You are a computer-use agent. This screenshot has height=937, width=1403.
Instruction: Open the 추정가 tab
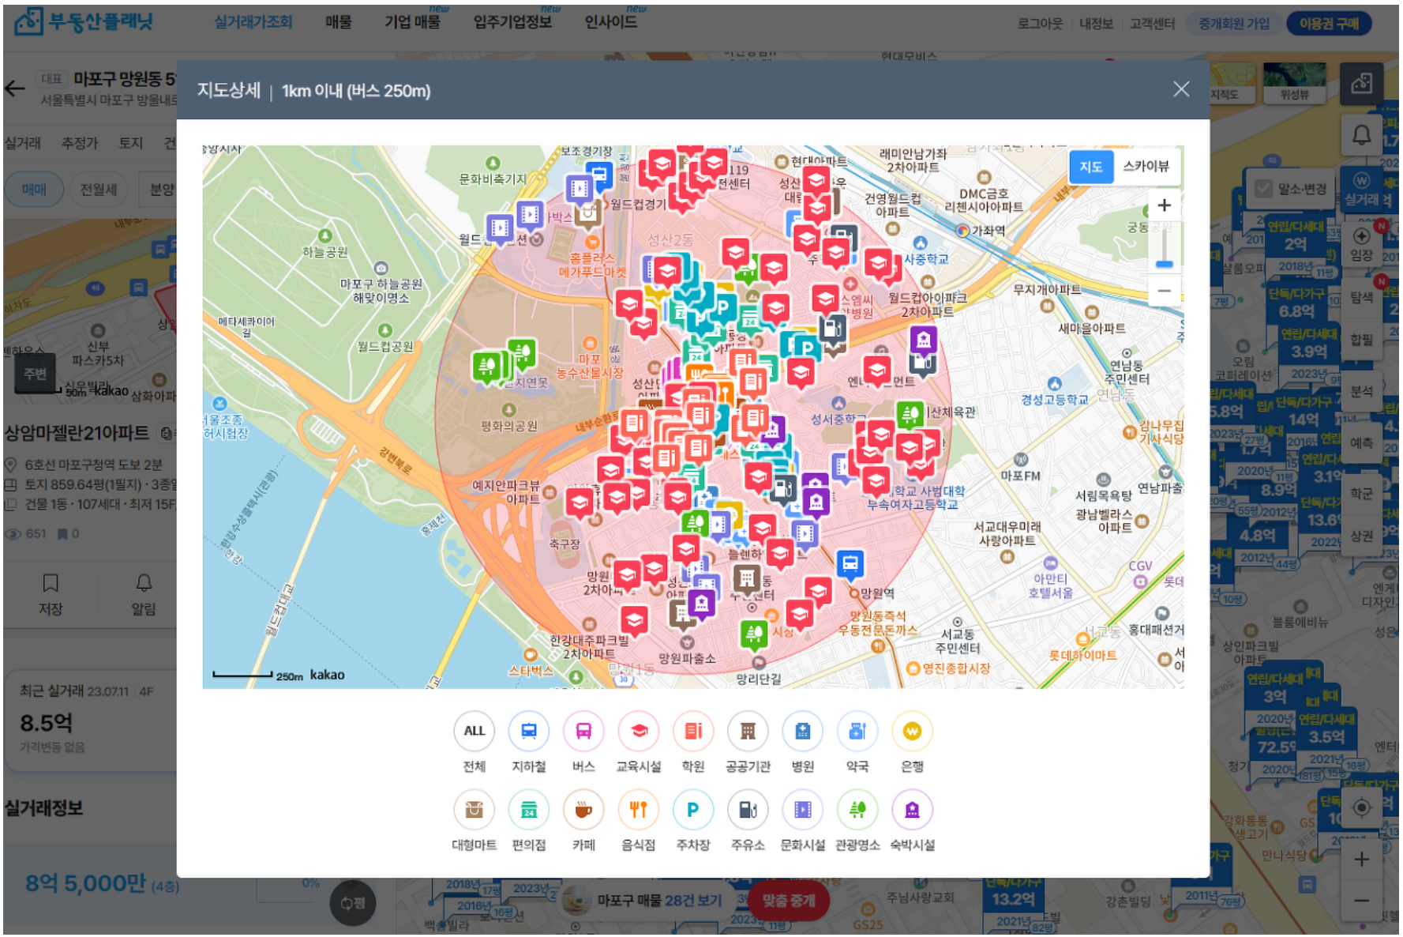point(80,143)
